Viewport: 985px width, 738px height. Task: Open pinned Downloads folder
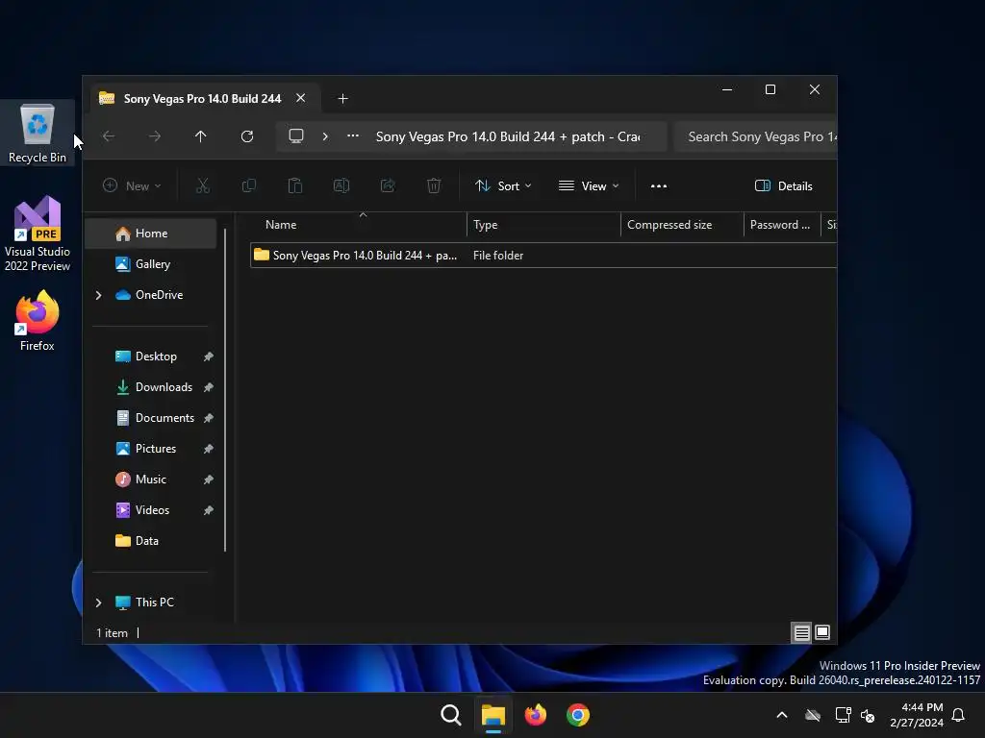pyautogui.click(x=164, y=387)
